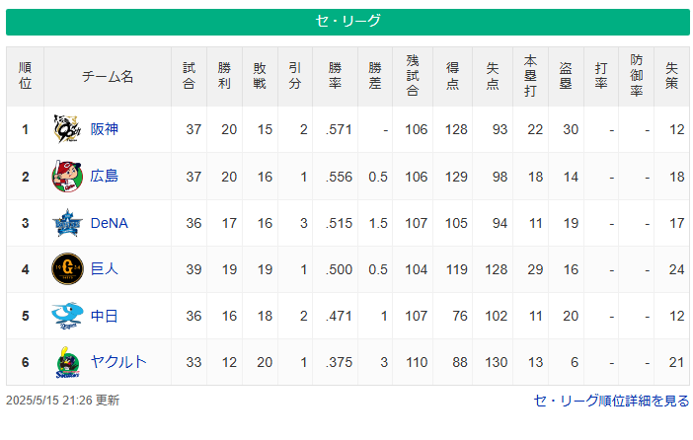Click the Yomiuri Giants team logo

pos(67,269)
